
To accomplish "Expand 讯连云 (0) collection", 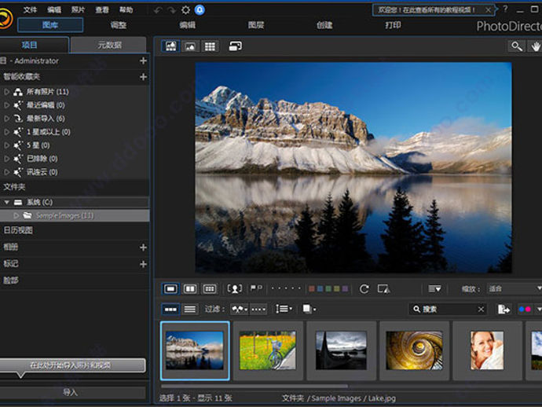I will tap(6, 172).
